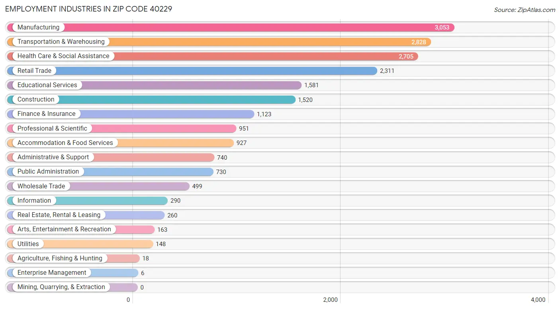
Task: Click the Retail Trade label
Action: pos(34,71)
